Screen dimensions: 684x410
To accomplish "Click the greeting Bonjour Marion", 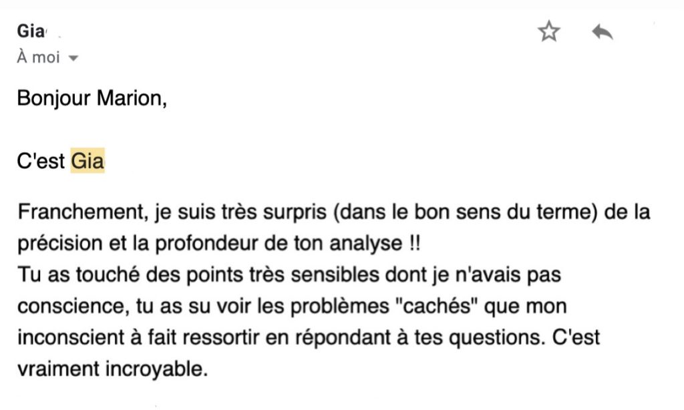I will pos(92,98).
